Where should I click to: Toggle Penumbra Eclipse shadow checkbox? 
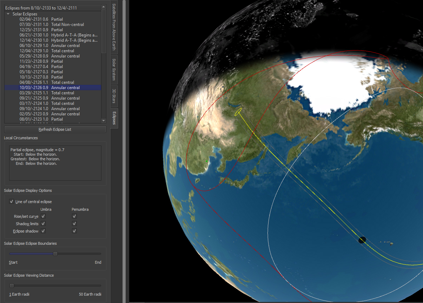click(74, 231)
